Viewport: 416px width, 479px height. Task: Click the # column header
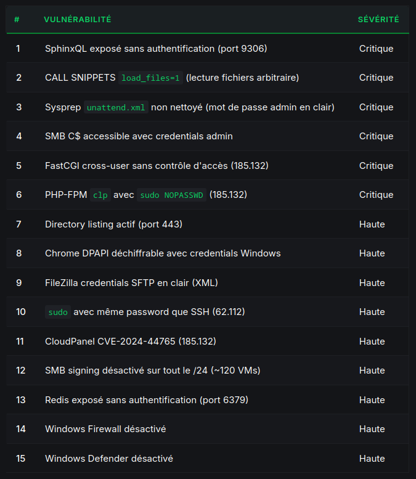click(x=17, y=20)
